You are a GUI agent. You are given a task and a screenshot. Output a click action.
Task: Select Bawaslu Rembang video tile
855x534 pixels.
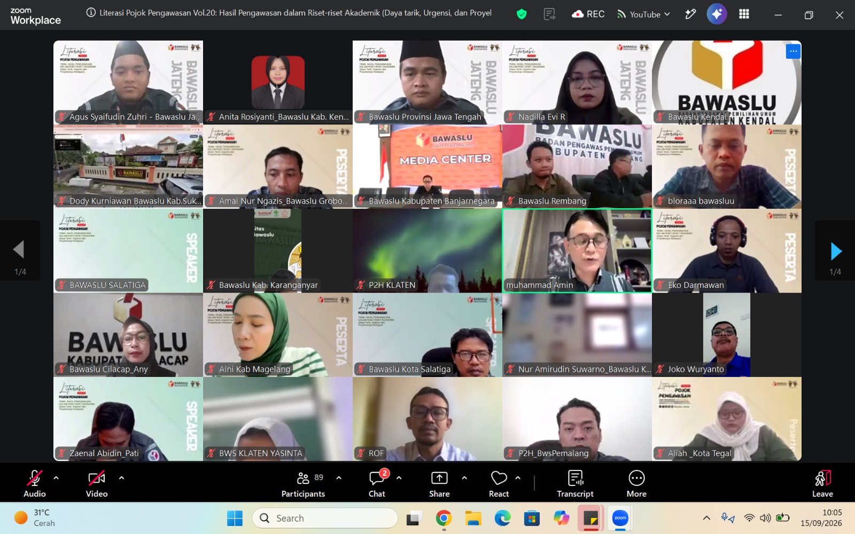pos(577,167)
